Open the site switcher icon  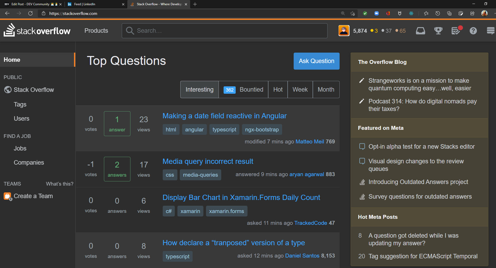490,31
